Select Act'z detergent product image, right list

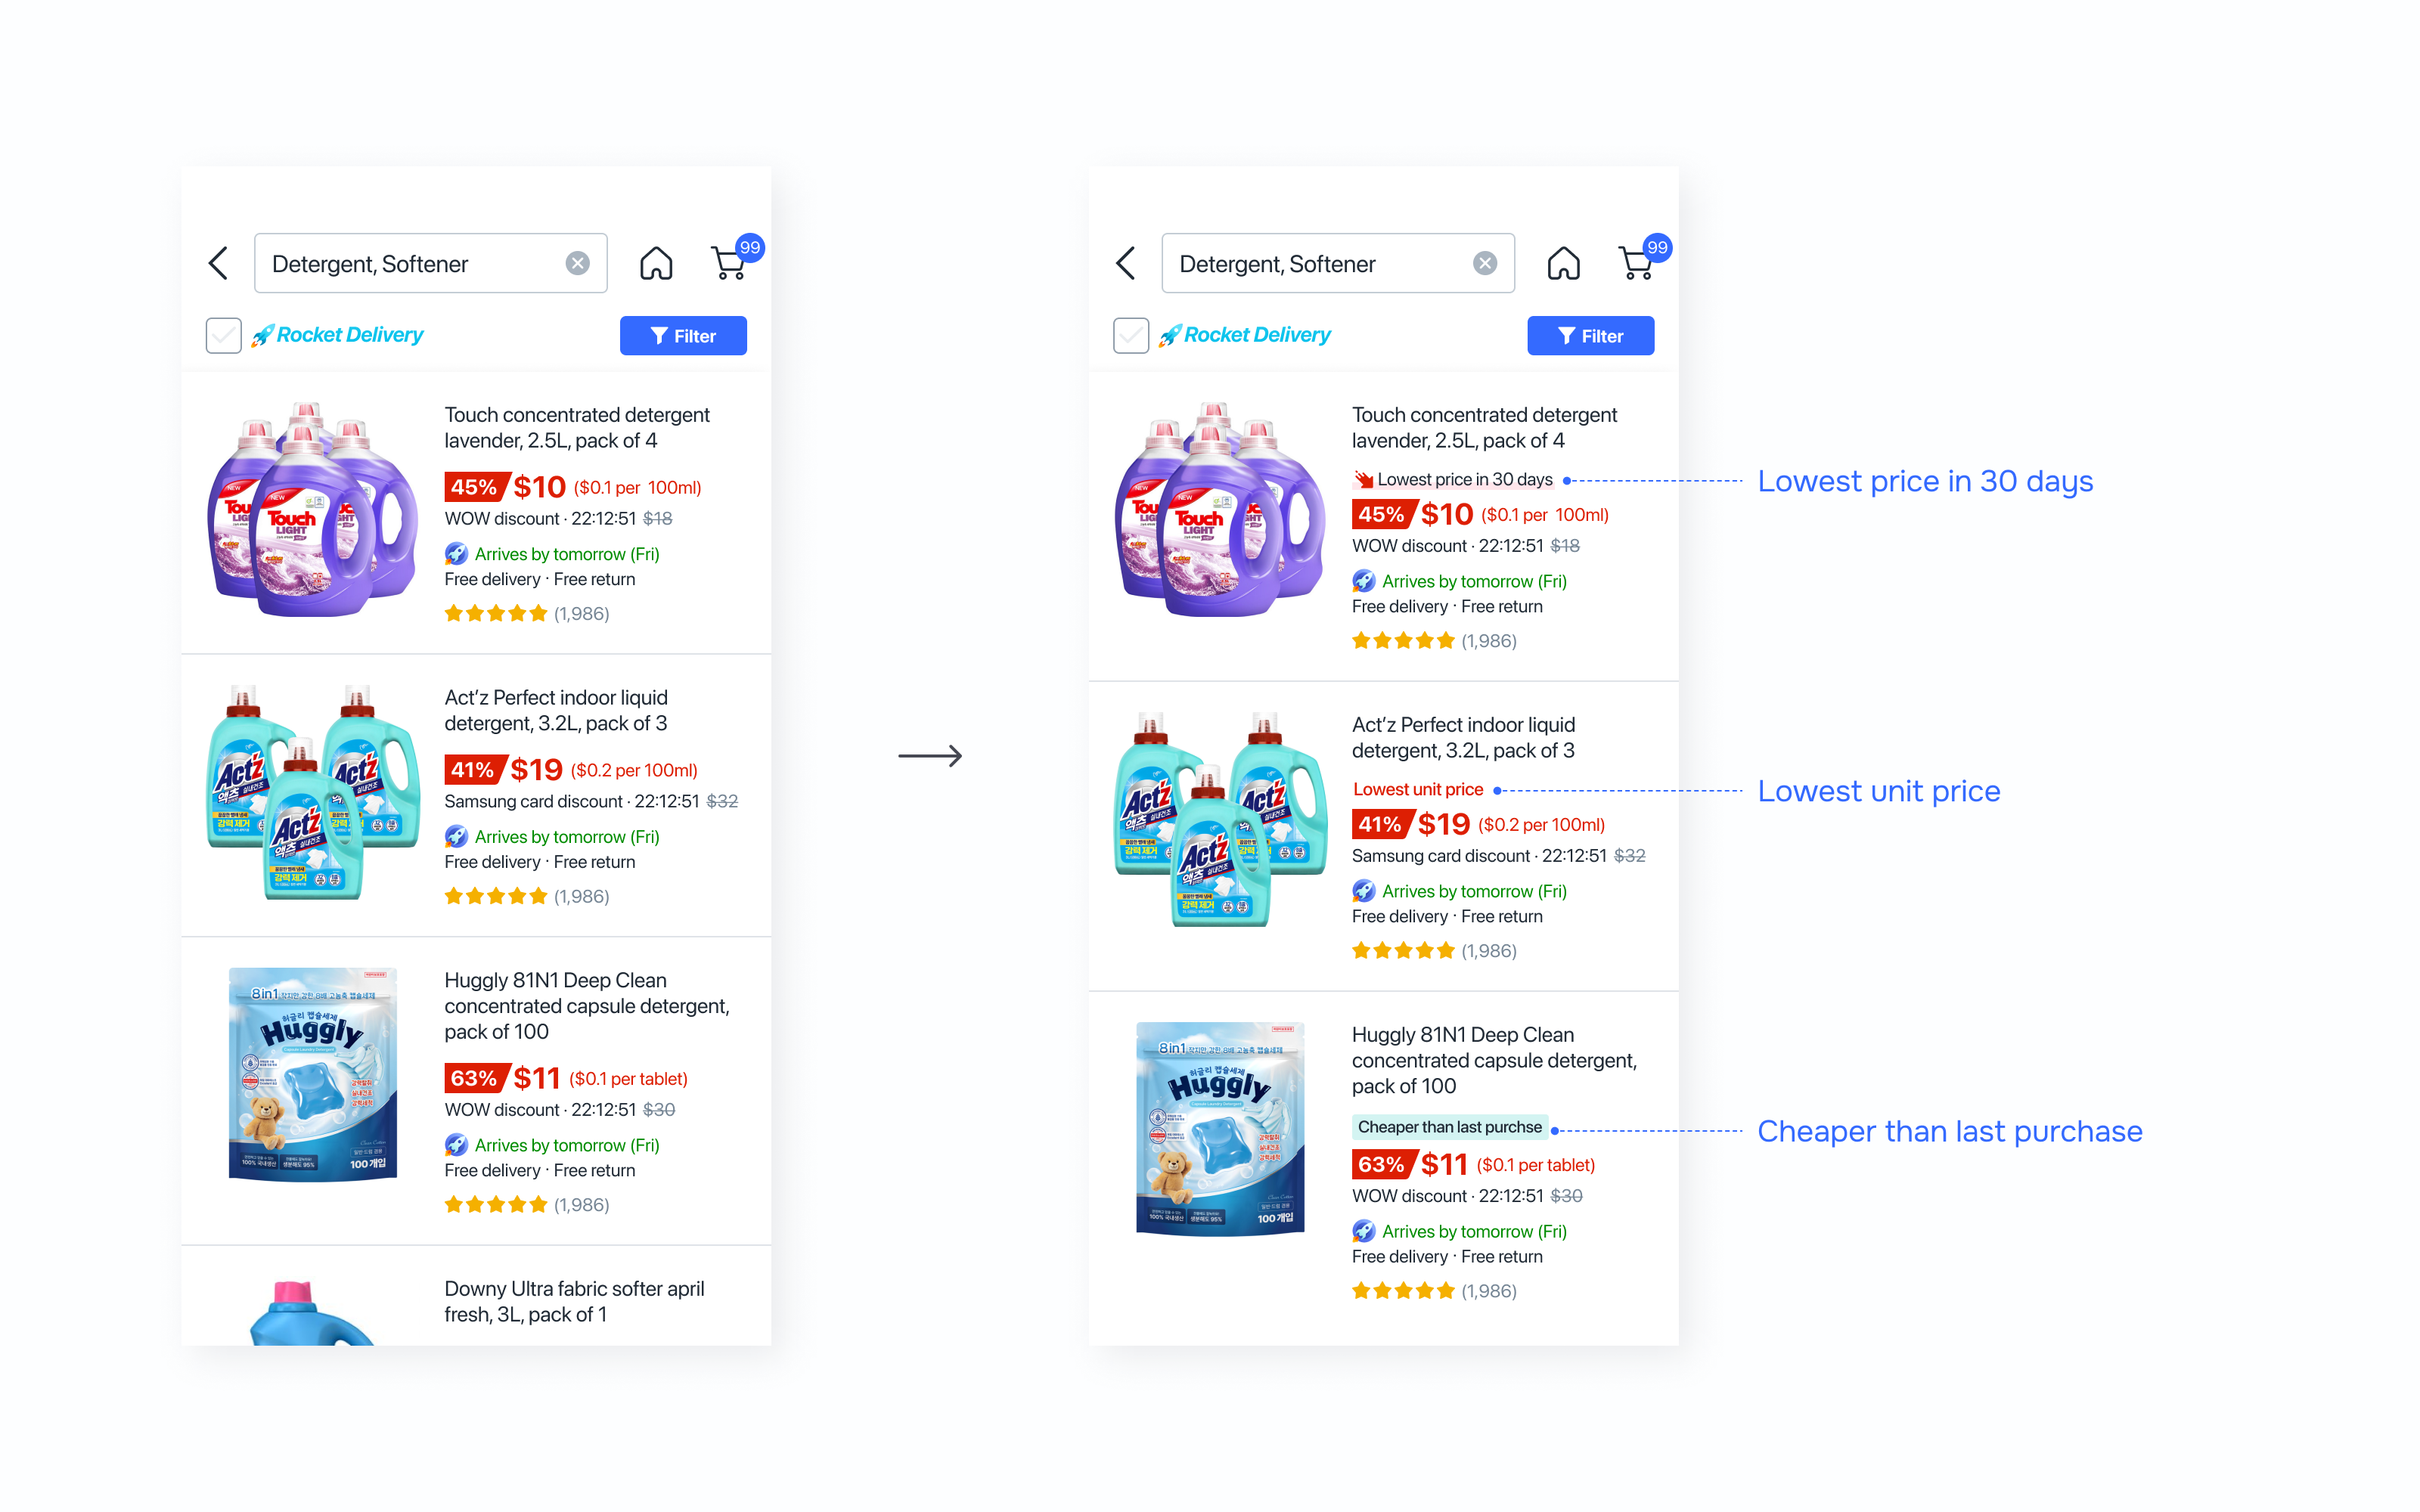[1220, 818]
